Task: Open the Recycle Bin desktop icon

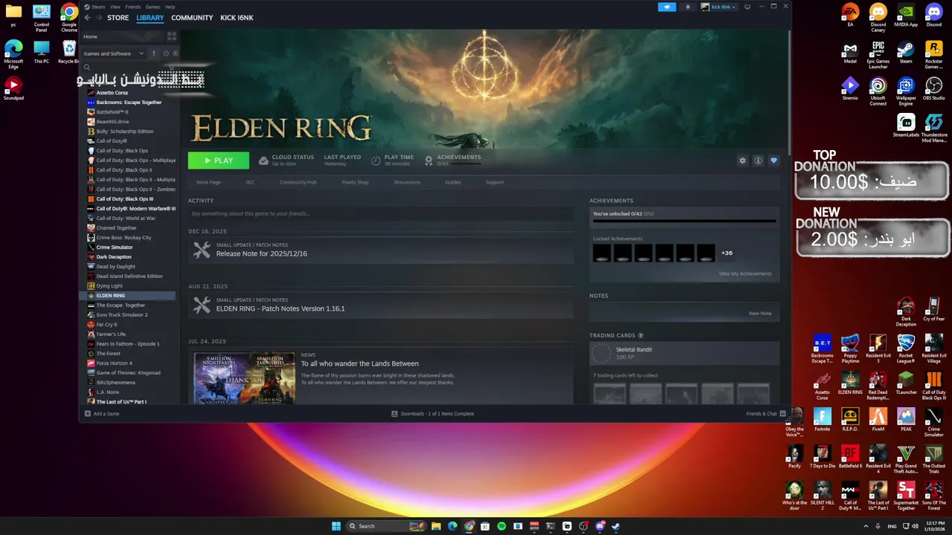Action: click(x=69, y=52)
